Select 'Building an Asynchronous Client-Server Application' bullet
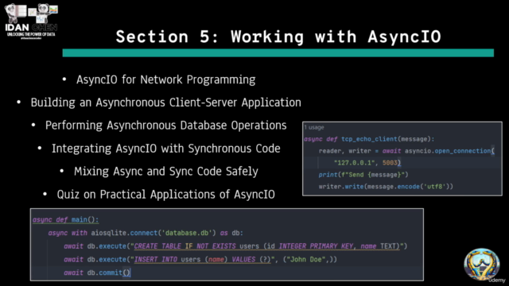This screenshot has width=509, height=286. [x=166, y=102]
